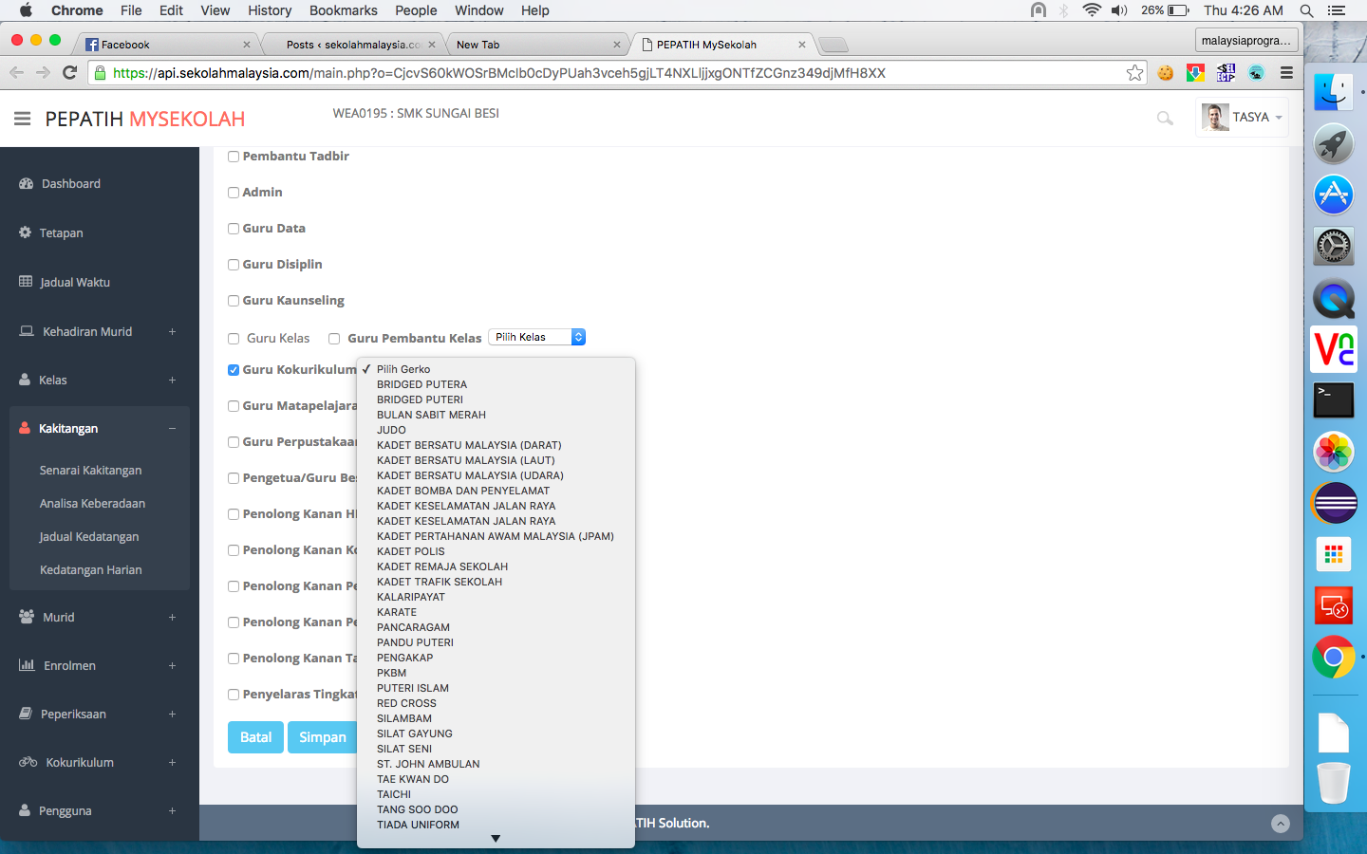The width and height of the screenshot is (1367, 854).
Task: Choose TIADA UNIFORM option
Action: 496,825
